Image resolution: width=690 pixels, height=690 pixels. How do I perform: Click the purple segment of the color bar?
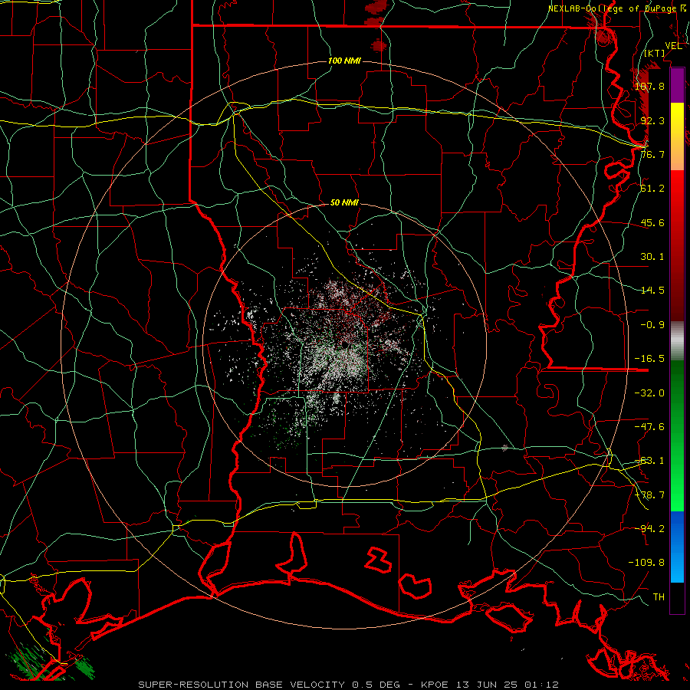point(677,86)
